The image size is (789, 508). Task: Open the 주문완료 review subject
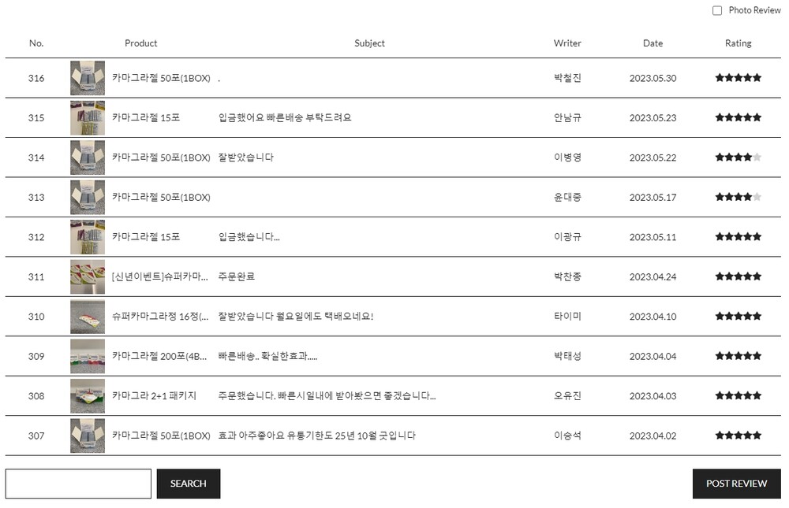click(237, 276)
